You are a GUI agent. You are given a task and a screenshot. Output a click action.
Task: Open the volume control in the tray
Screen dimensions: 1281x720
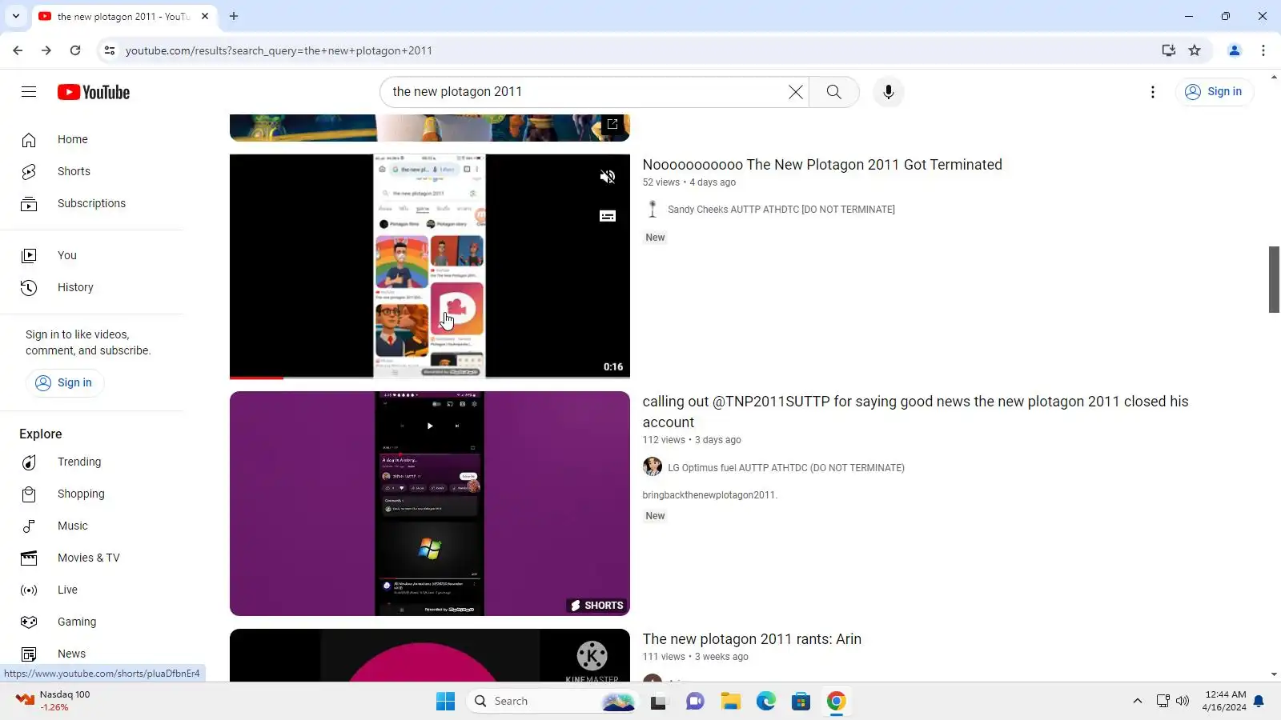tap(1183, 702)
